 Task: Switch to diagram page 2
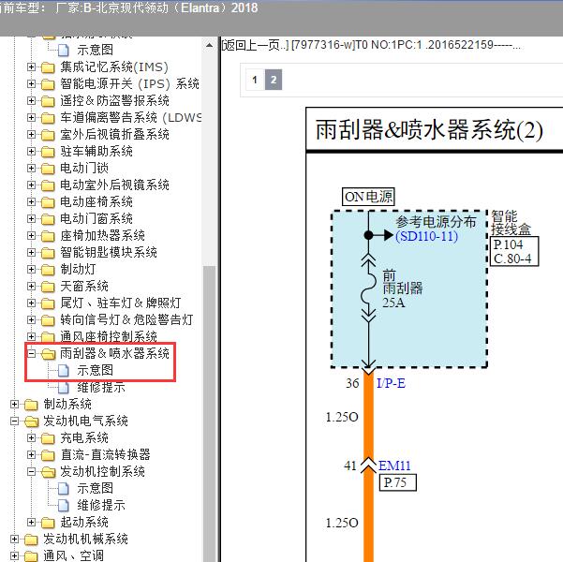274,80
